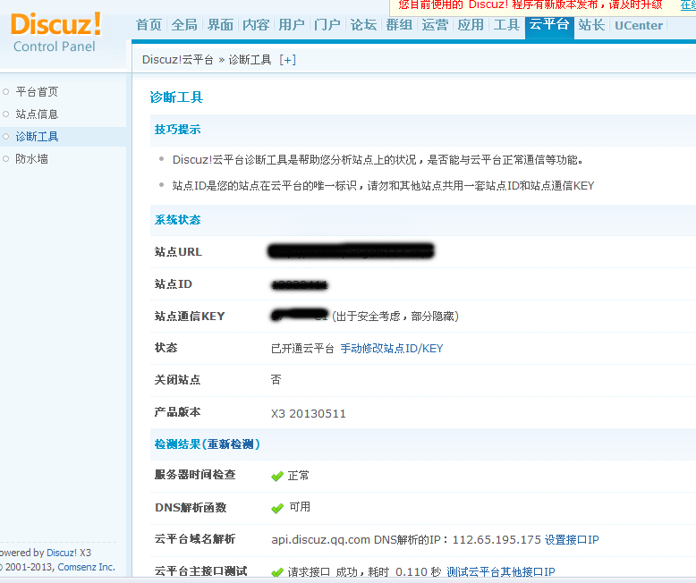Click the X3 20130511 version value
Image resolution: width=696 pixels, height=583 pixels.
pyautogui.click(x=309, y=413)
